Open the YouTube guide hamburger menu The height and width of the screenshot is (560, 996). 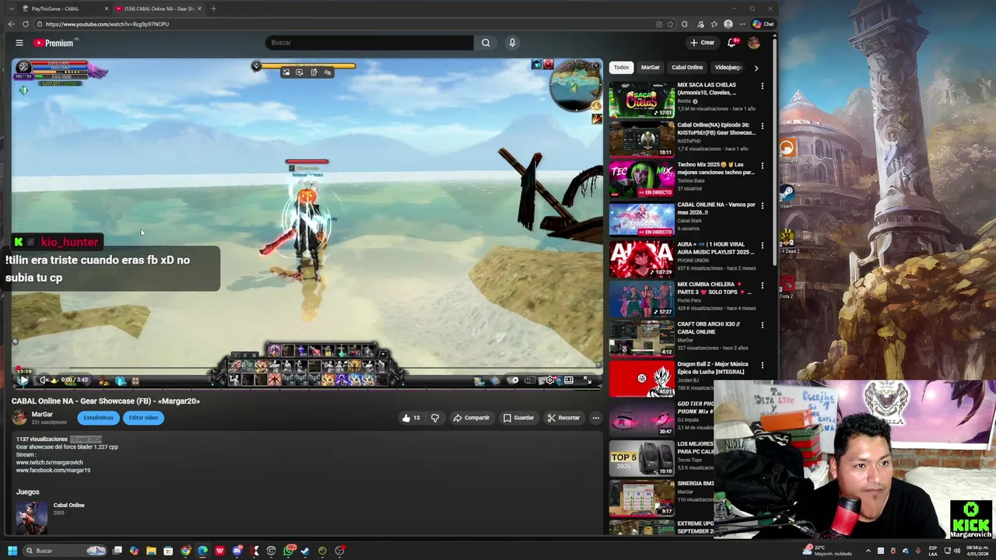pos(19,43)
